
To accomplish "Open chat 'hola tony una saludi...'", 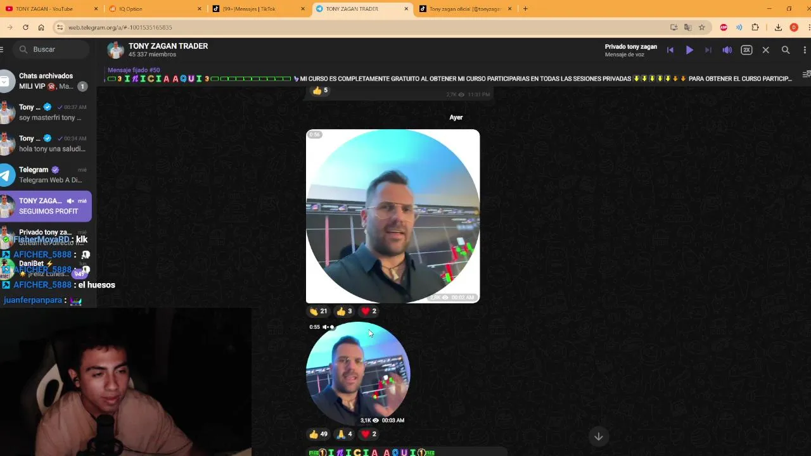I will click(46, 143).
